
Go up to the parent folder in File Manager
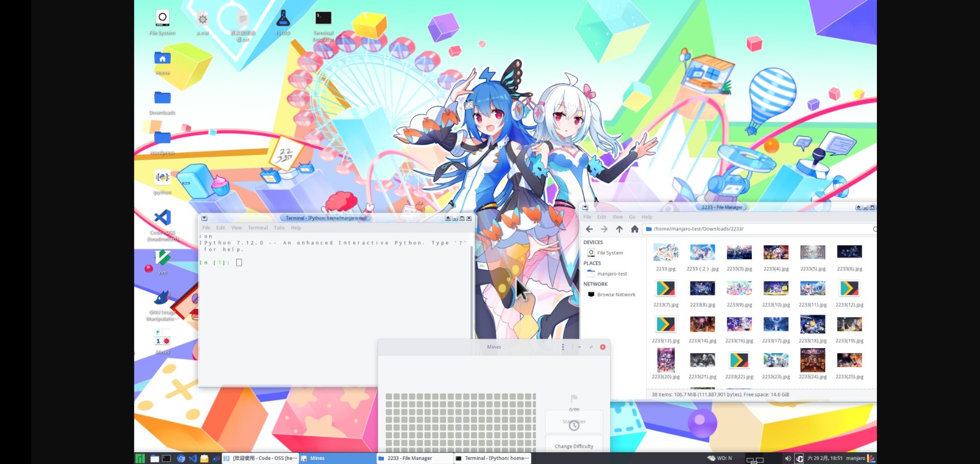pyautogui.click(x=619, y=229)
